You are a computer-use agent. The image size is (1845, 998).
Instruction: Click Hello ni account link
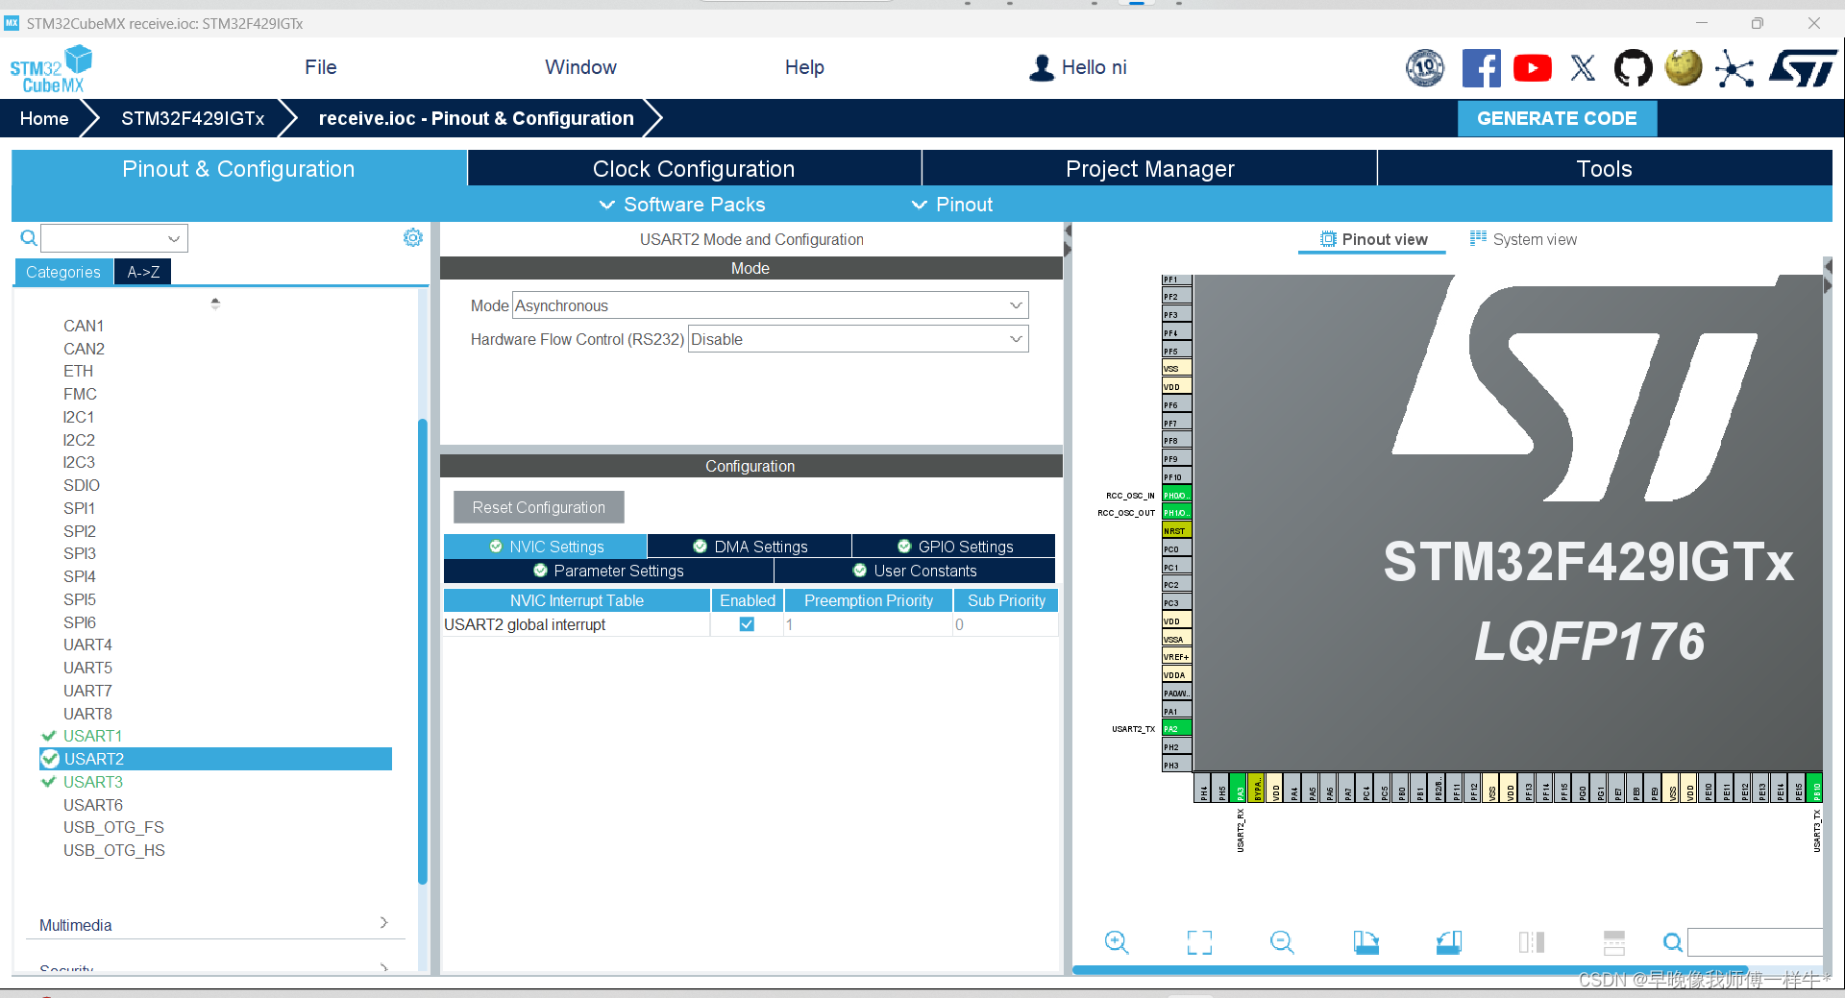point(1094,67)
